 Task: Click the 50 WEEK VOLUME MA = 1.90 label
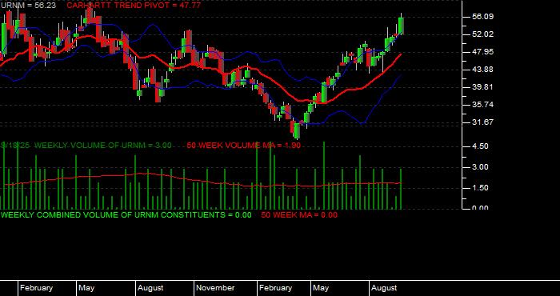click(x=243, y=146)
